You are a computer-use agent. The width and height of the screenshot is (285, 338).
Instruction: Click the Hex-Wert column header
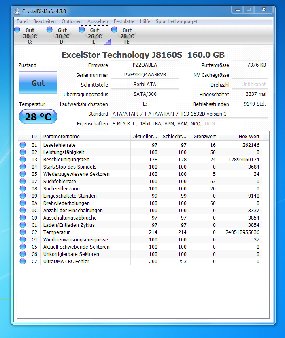pos(240,136)
